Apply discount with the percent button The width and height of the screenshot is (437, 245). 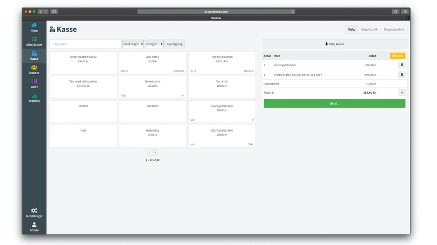(402, 92)
